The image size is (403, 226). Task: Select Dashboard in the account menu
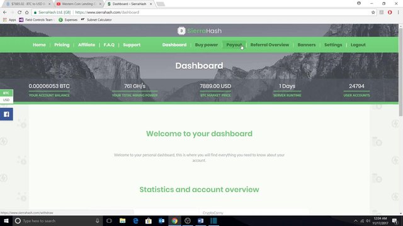[x=174, y=45]
